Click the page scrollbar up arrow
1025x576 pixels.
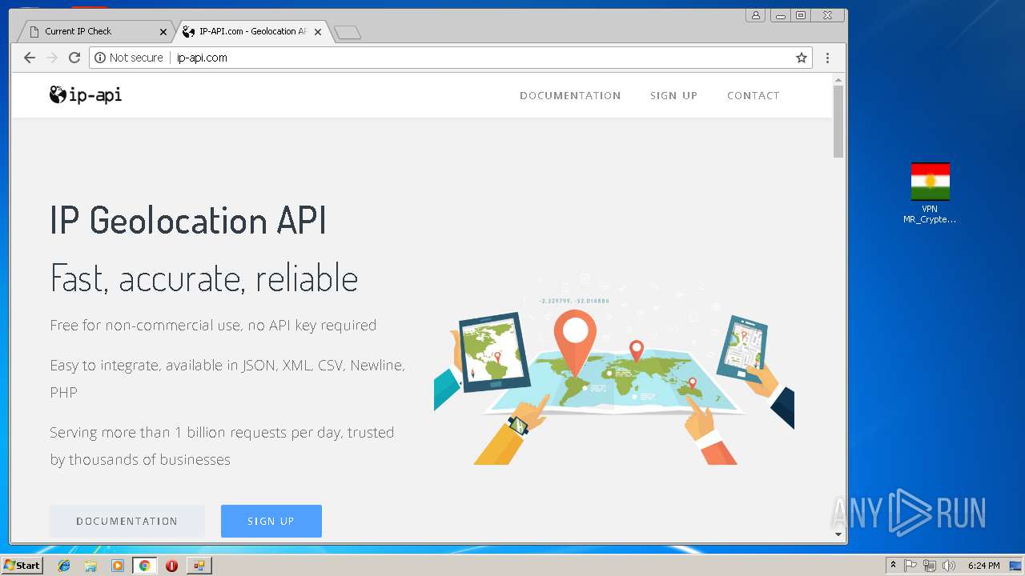pyautogui.click(x=838, y=80)
